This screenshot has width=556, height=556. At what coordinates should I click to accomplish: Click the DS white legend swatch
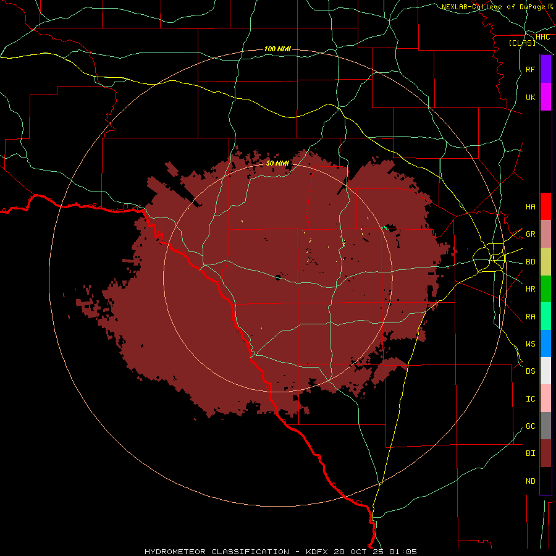[545, 371]
